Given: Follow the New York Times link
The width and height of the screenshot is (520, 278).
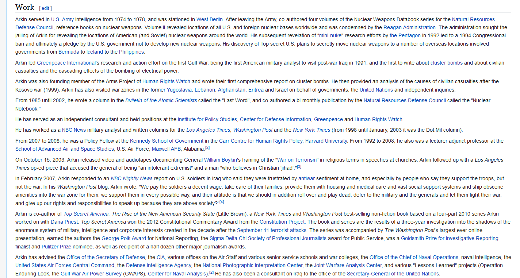Looking at the screenshot, I should (311, 130).
